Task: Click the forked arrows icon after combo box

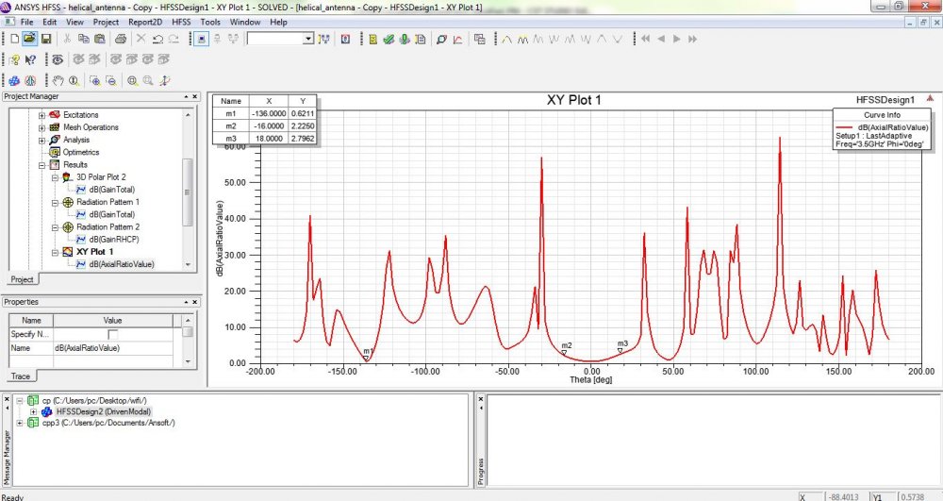Action: (324, 39)
